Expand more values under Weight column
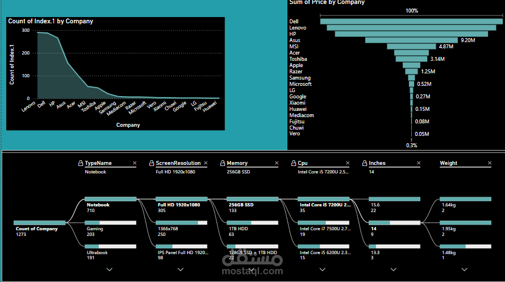505x282 pixels. pos(465,269)
